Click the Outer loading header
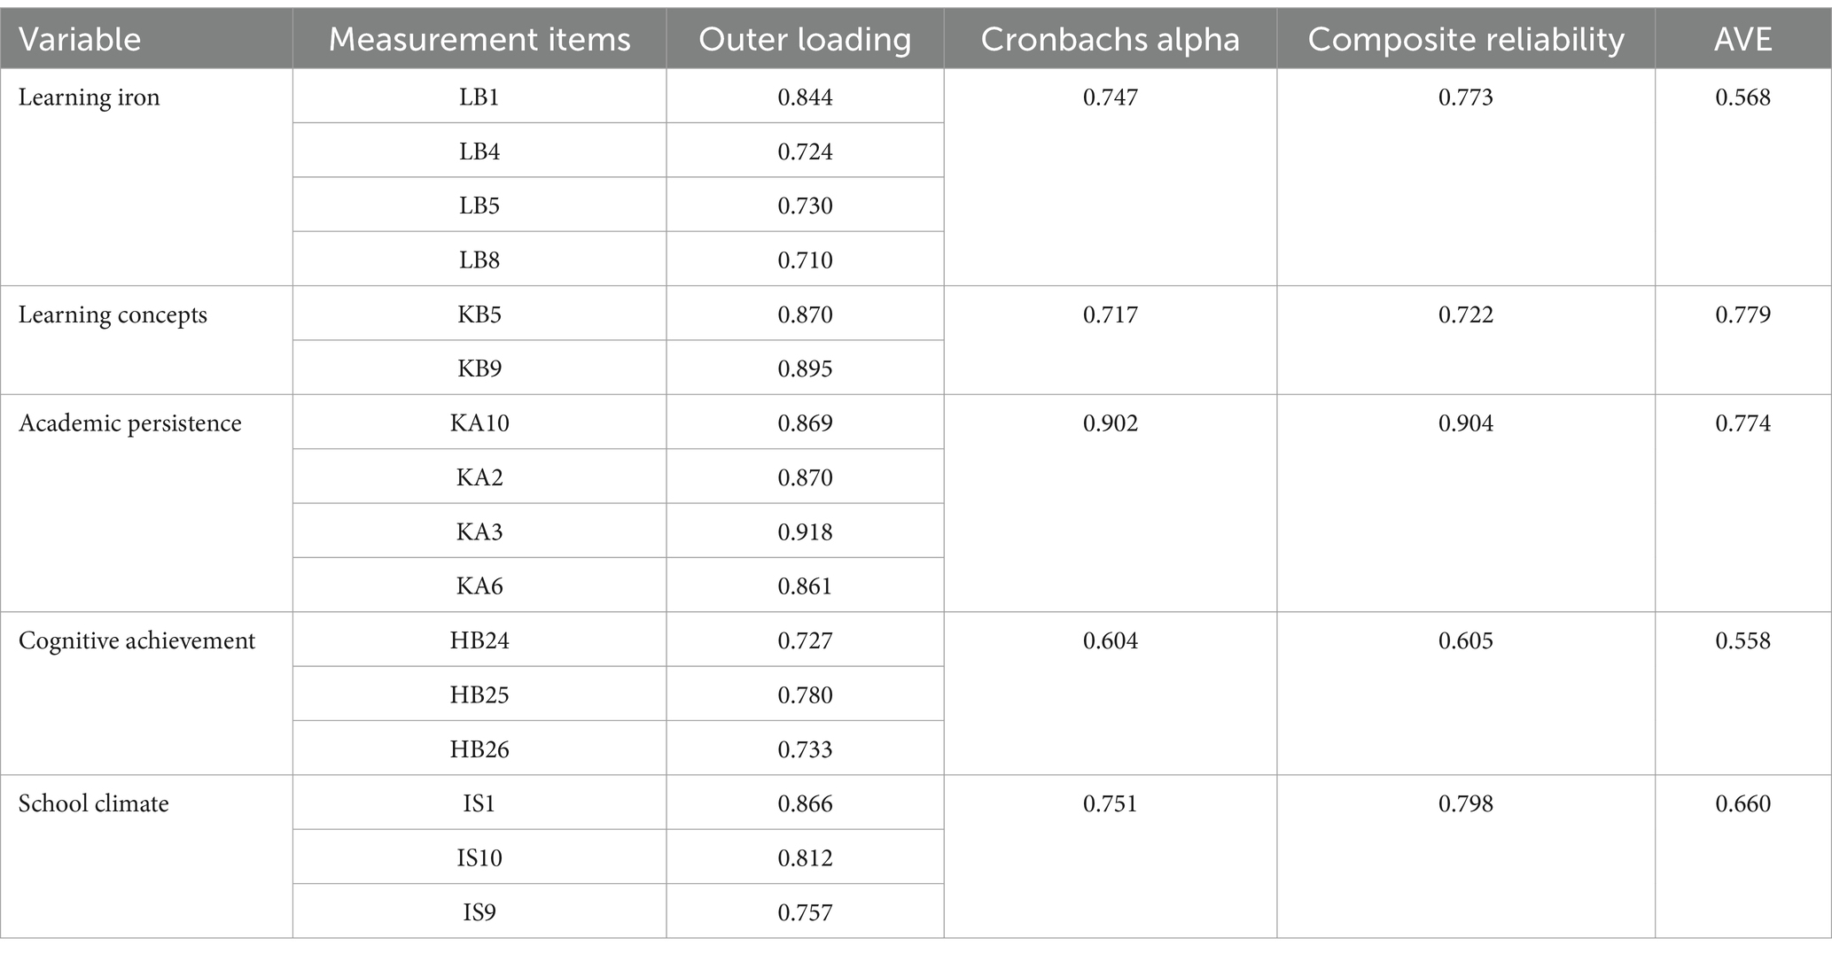Image resolution: width=1832 pixels, height=954 pixels. click(805, 39)
